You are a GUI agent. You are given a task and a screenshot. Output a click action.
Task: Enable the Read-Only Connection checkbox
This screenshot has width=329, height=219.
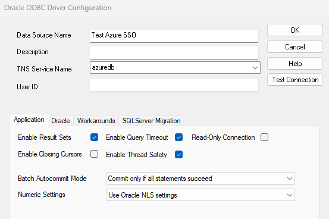pyautogui.click(x=264, y=137)
